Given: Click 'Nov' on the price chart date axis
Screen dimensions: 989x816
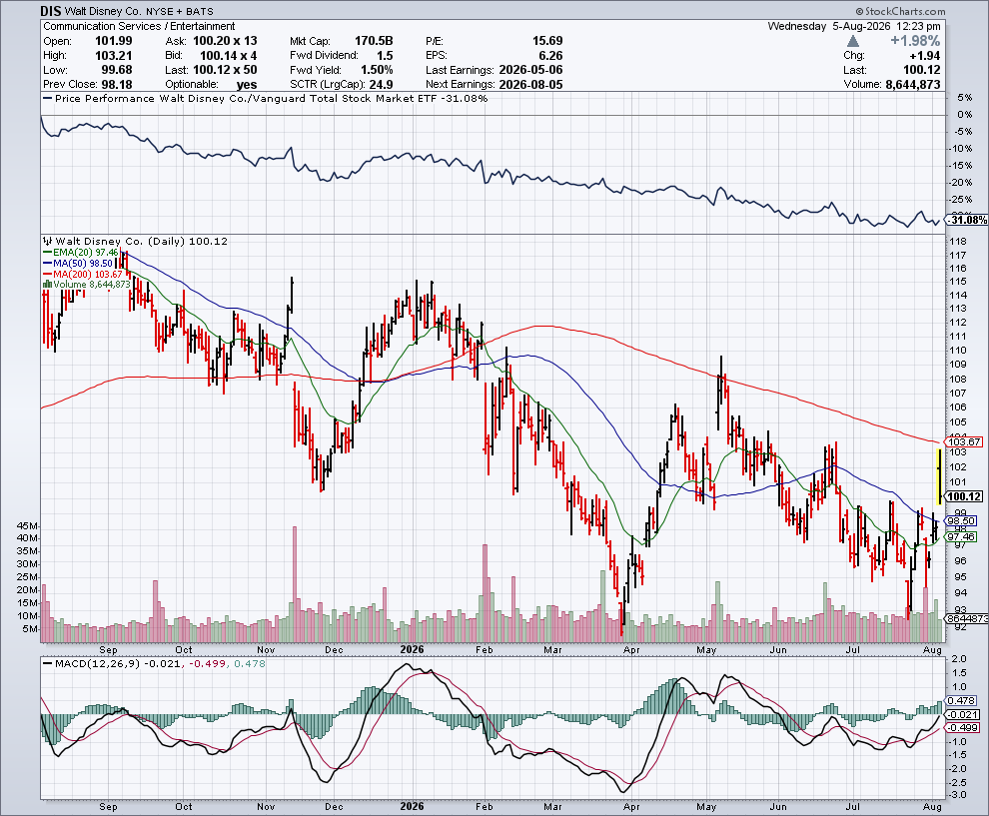Looking at the screenshot, I should pos(266,649).
